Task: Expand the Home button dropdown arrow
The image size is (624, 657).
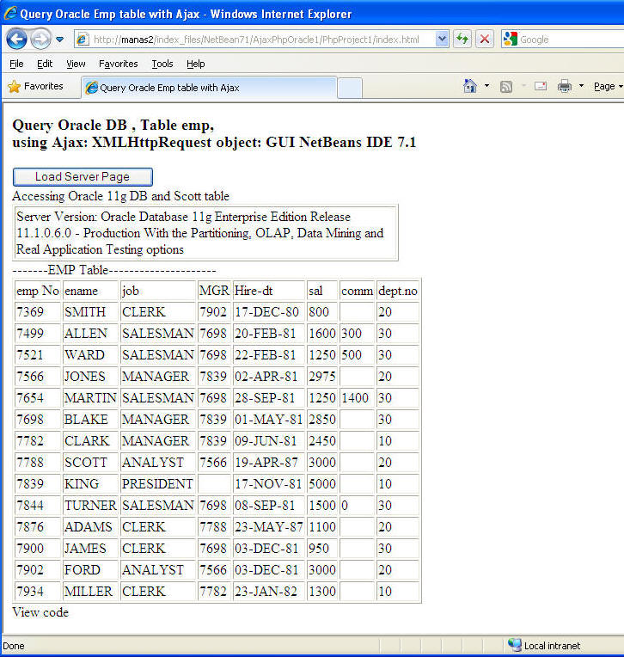Action: point(486,86)
